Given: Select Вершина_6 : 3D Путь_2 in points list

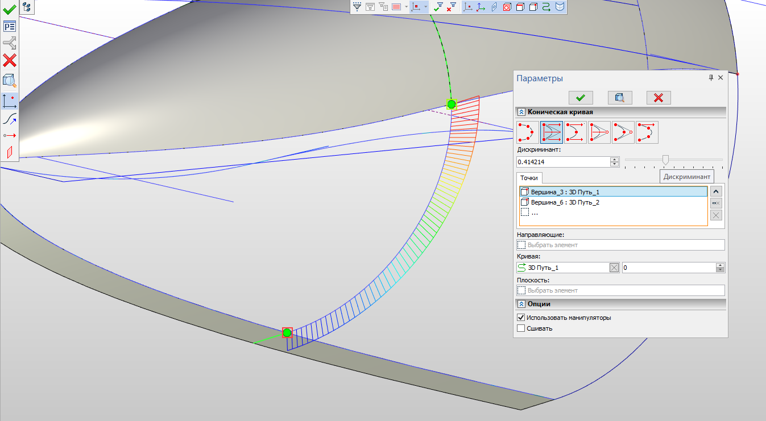Looking at the screenshot, I should [613, 202].
